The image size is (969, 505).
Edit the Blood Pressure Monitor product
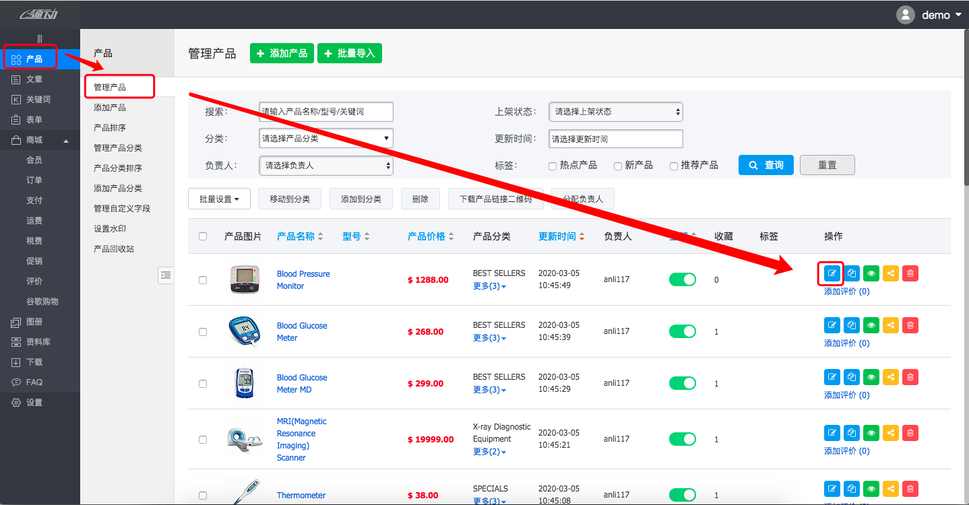point(832,273)
